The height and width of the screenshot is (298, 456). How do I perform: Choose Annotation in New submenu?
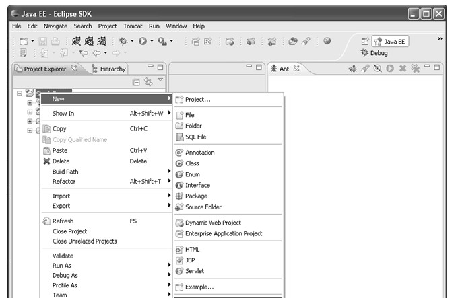[228, 153]
